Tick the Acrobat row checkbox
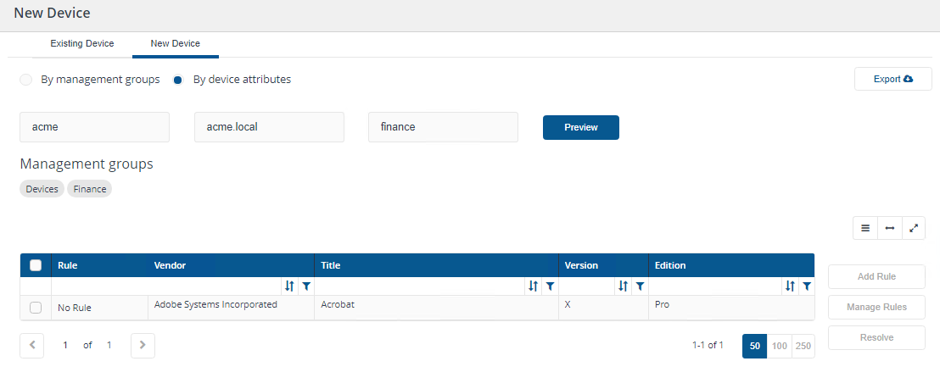The width and height of the screenshot is (940, 389). point(36,308)
